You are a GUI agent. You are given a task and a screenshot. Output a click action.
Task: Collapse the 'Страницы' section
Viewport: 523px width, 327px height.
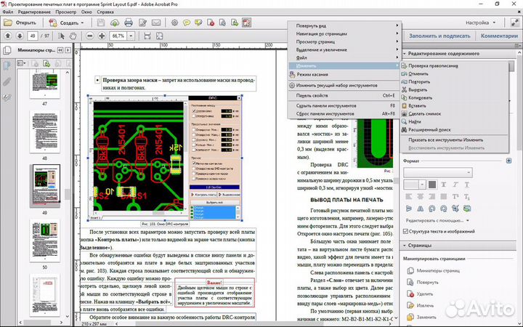405,246
